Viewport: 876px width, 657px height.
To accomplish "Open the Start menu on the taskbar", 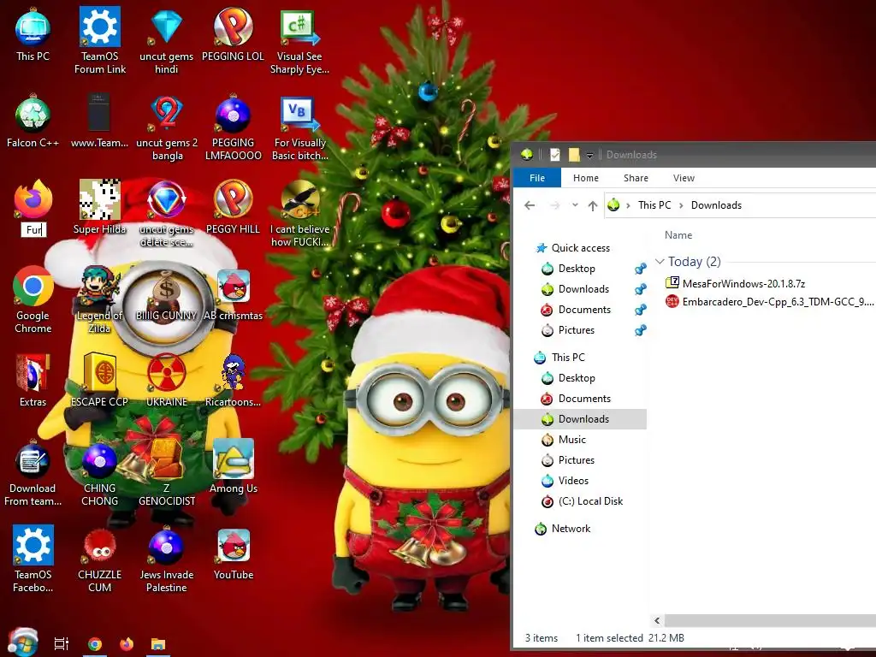I will 22,642.
